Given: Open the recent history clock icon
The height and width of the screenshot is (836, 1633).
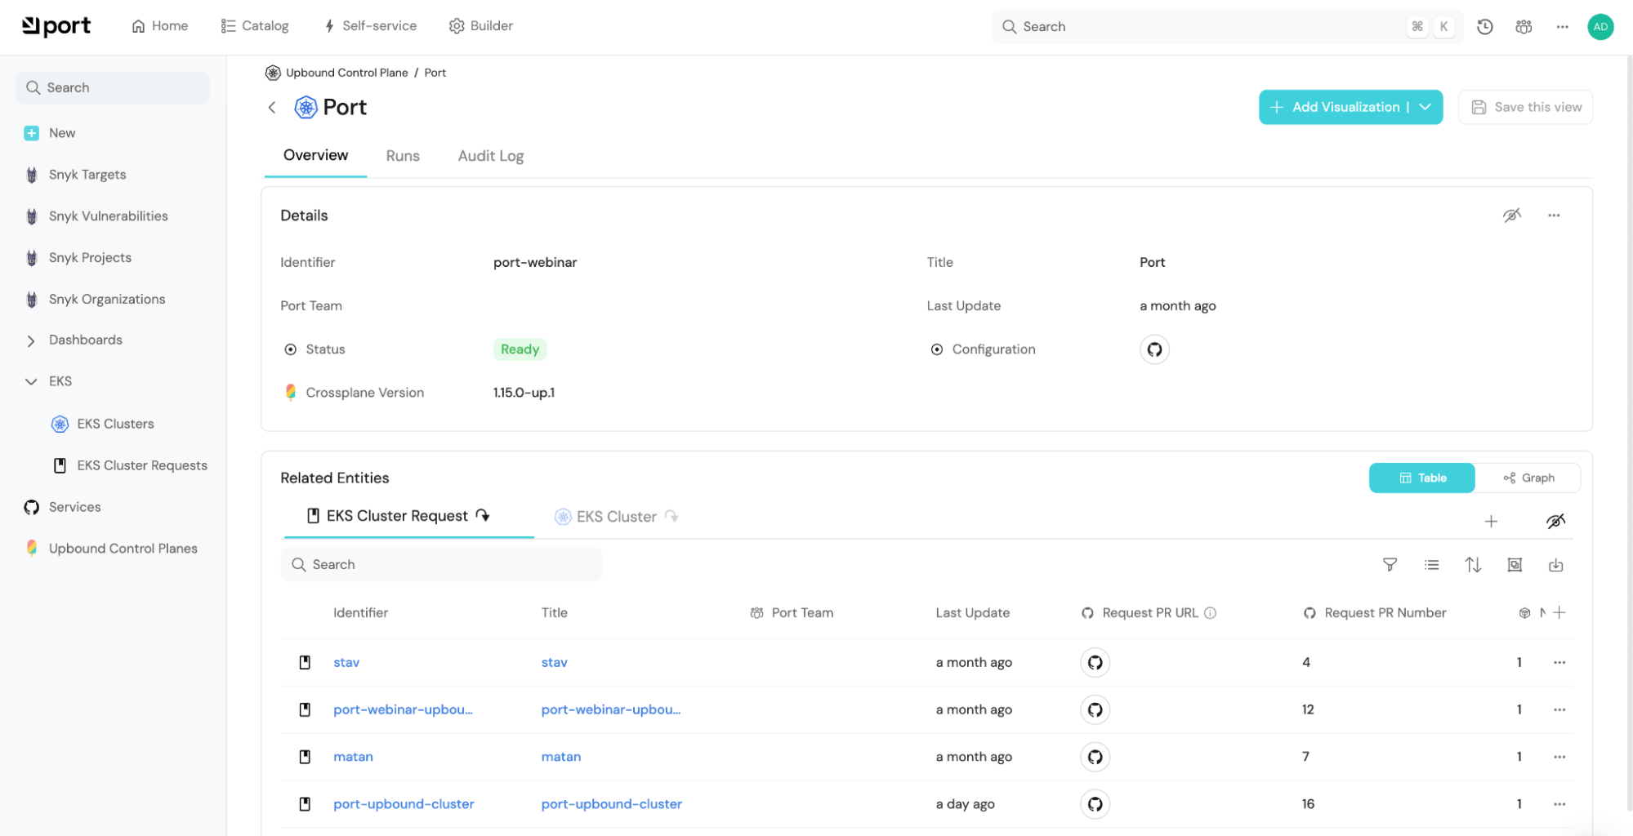Looking at the screenshot, I should click(x=1485, y=26).
